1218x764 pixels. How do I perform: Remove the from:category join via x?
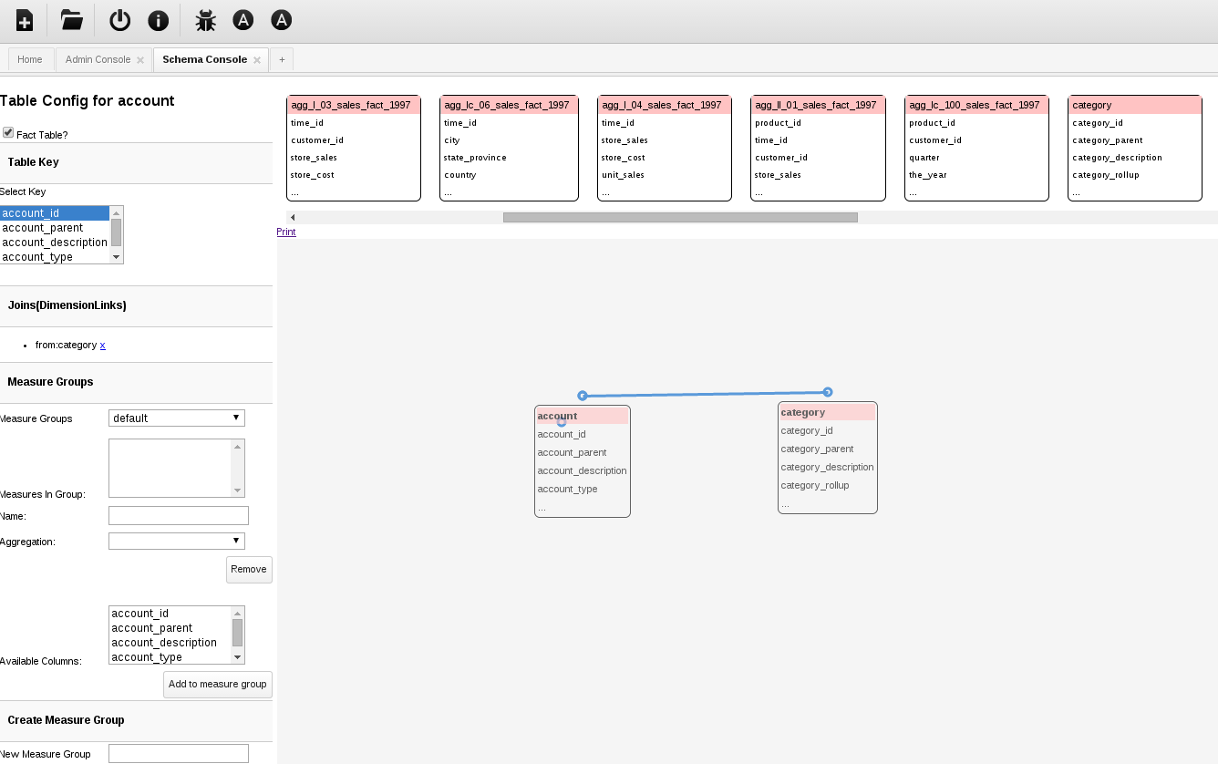coord(102,345)
